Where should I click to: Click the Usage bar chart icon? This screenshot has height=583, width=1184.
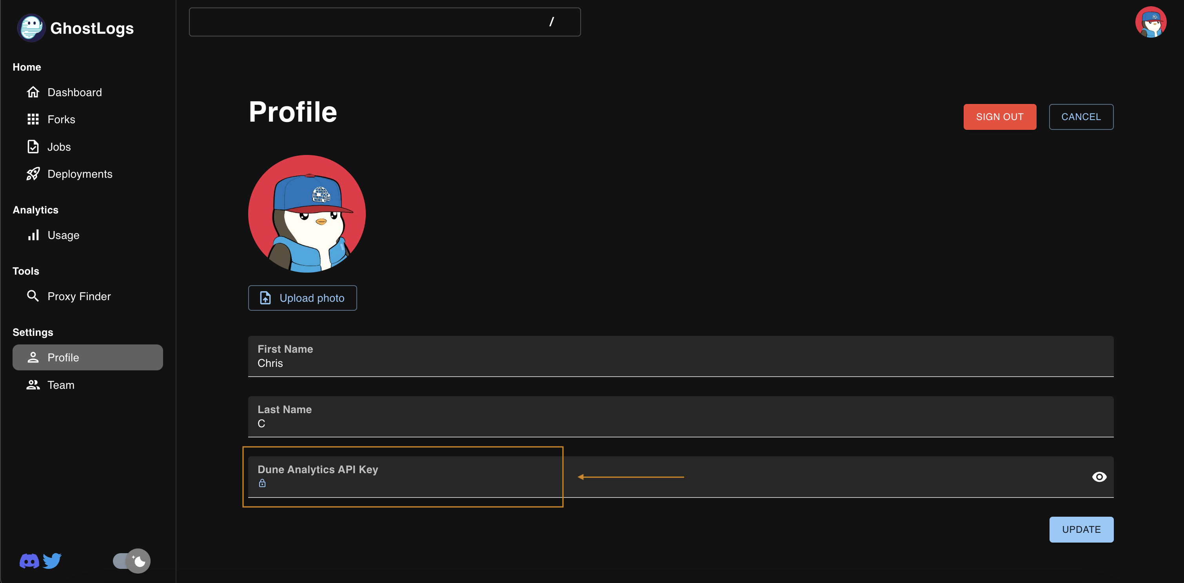click(33, 235)
